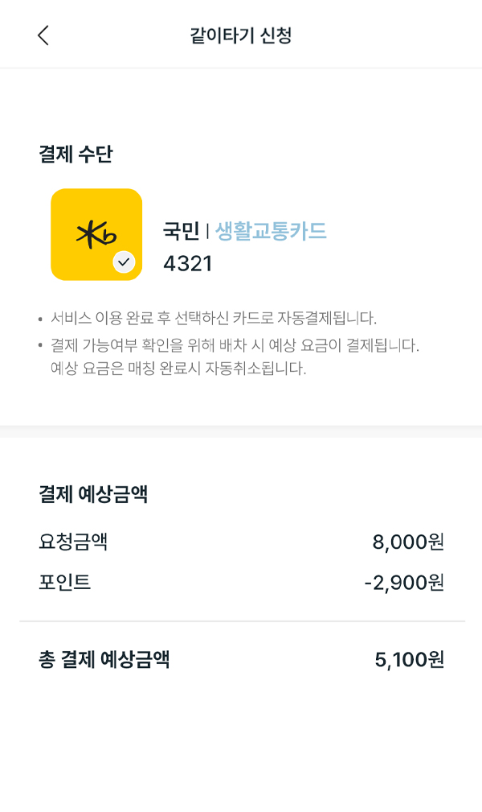Screen dimensions: 482x812
Task: Click the notice about 배차 시 예상 요금
Action: pos(235,345)
